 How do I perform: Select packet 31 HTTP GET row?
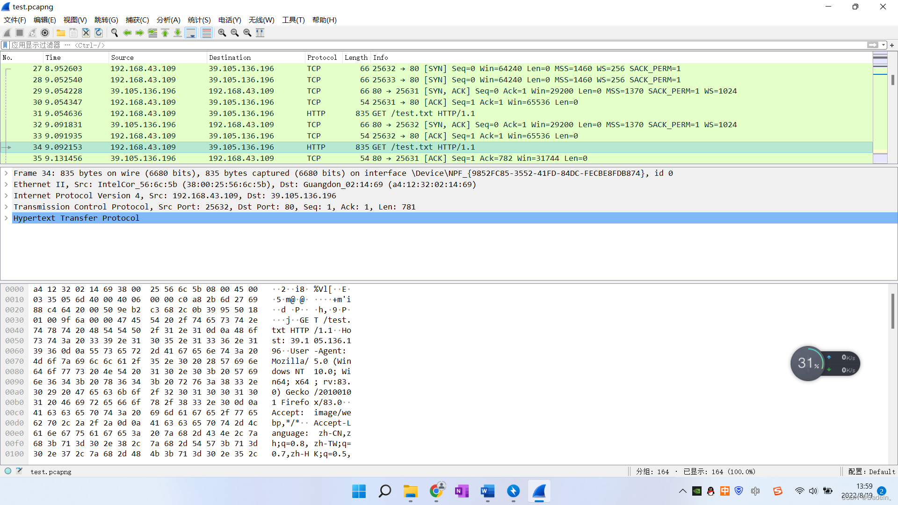[281, 113]
